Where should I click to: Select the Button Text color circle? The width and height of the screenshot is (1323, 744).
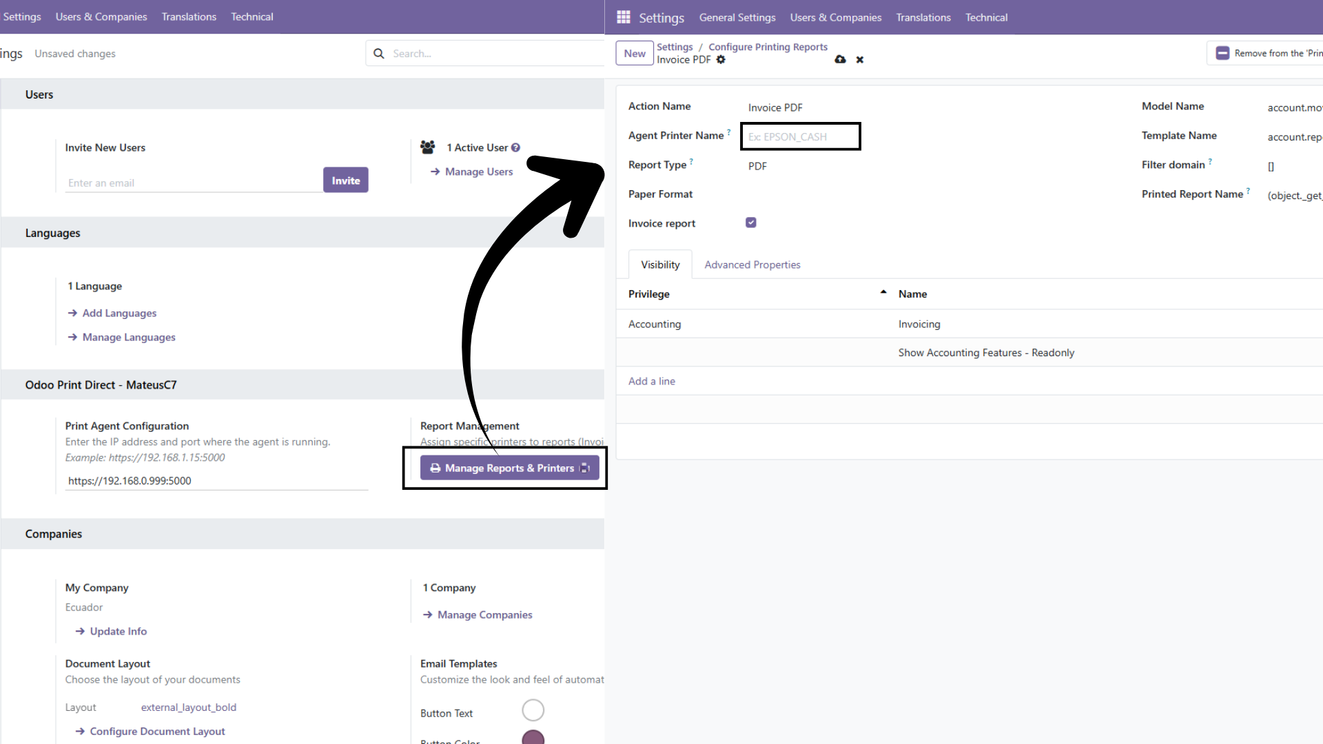533,710
